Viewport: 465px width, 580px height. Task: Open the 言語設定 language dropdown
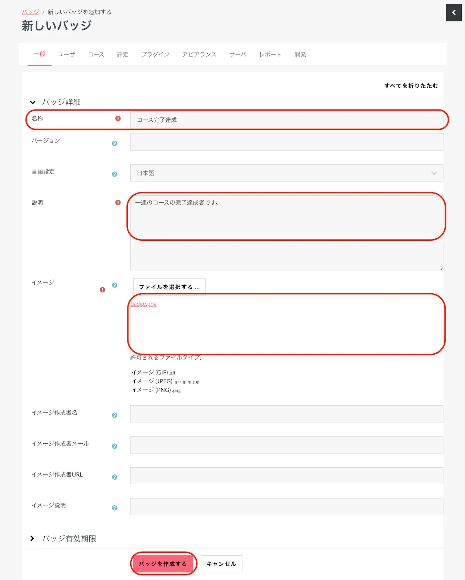286,173
